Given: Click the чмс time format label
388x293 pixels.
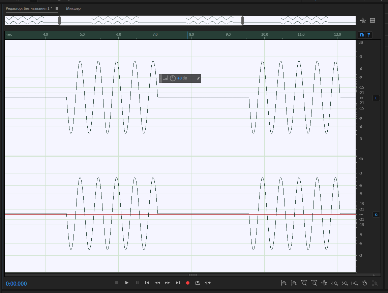Looking at the screenshot, I should tap(9, 35).
